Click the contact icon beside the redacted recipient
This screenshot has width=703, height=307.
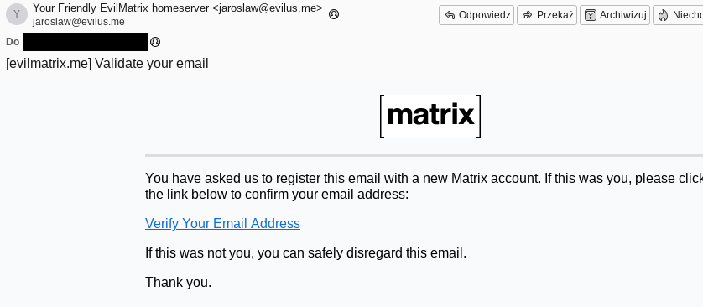pyautogui.click(x=155, y=42)
